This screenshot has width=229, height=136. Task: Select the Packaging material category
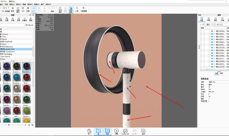8,54
